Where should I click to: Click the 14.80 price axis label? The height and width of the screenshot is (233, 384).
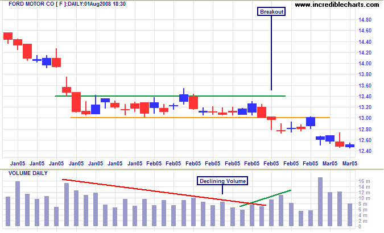coord(365,20)
